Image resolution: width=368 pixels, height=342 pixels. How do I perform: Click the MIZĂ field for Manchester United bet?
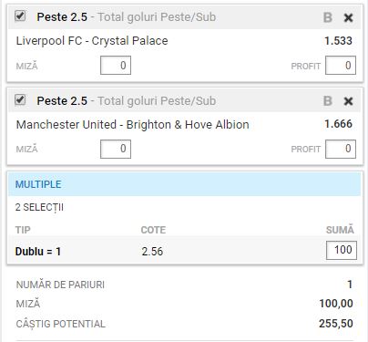116,149
